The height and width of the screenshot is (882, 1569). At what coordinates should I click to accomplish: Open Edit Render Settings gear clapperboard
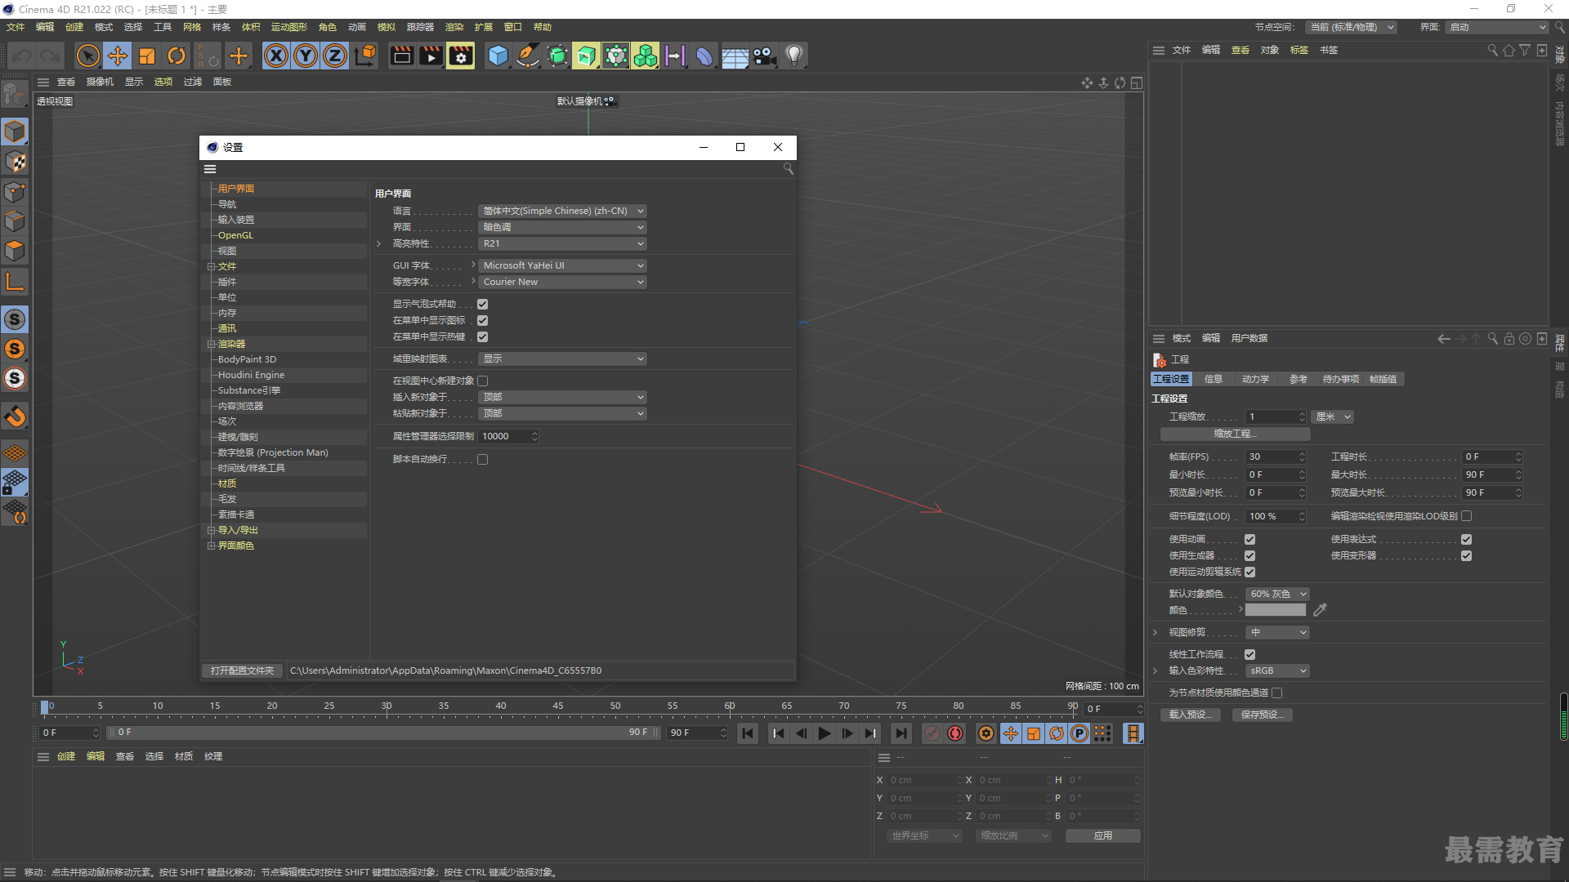point(461,56)
